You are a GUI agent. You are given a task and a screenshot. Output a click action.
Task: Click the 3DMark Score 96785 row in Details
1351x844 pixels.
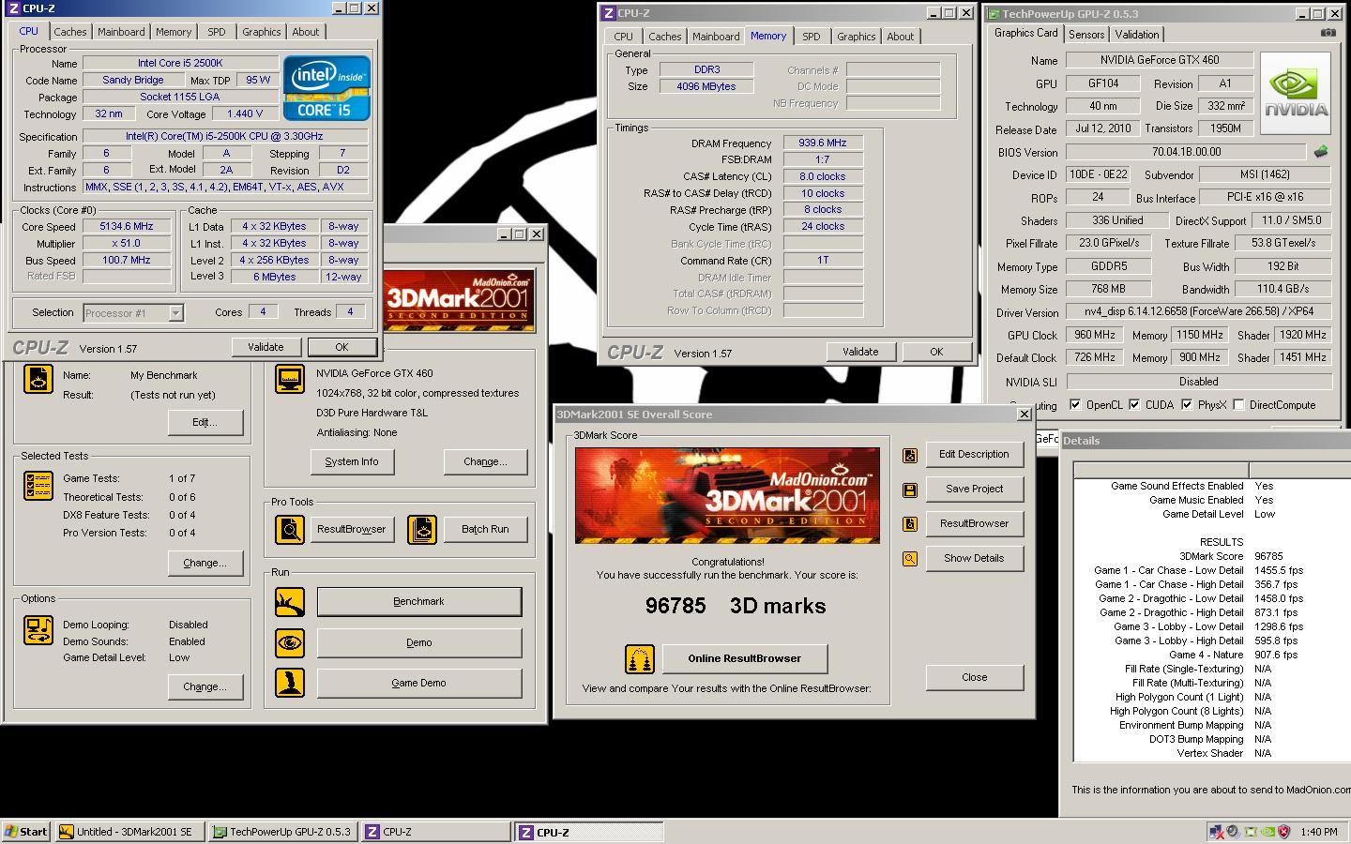coord(1210,556)
